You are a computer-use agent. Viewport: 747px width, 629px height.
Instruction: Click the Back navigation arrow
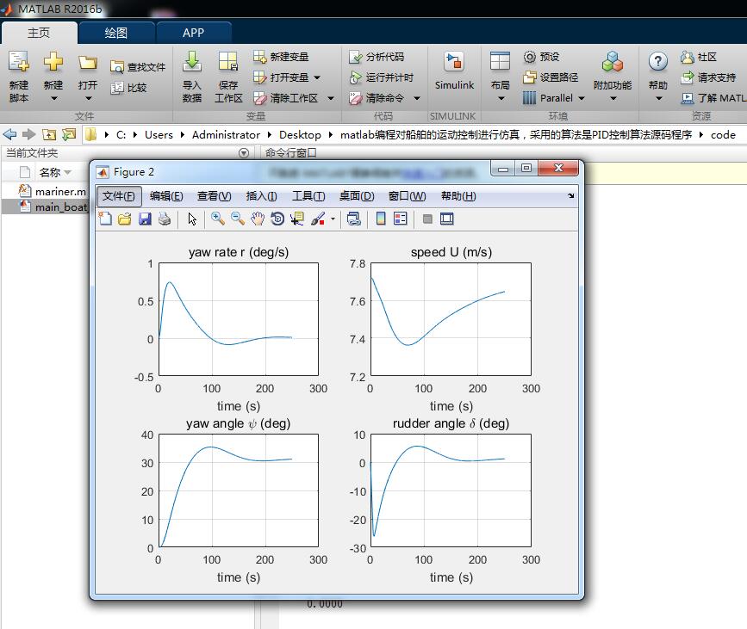[x=9, y=134]
